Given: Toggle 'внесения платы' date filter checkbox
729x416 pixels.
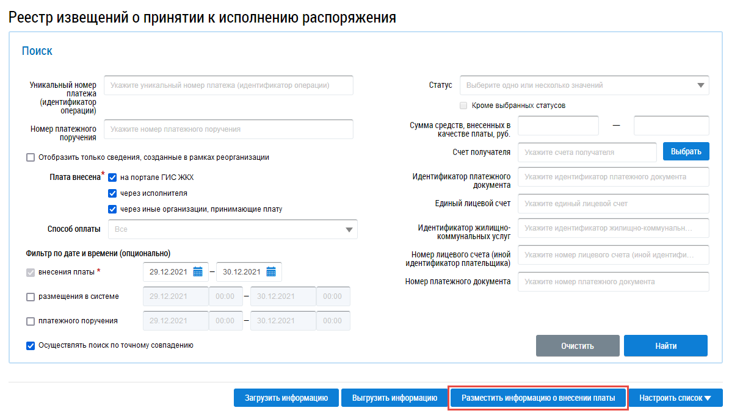Looking at the screenshot, I should (x=31, y=273).
